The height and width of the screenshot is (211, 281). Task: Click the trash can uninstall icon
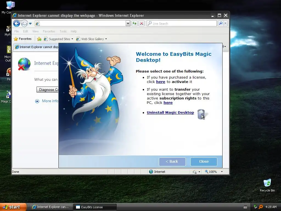click(x=201, y=114)
